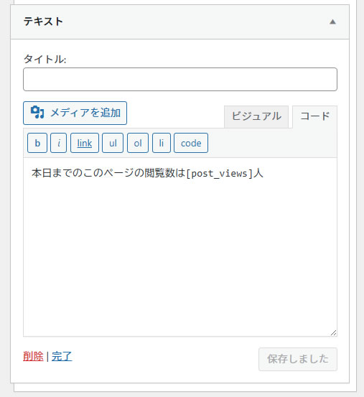Focus the タイトル input field

(x=180, y=79)
